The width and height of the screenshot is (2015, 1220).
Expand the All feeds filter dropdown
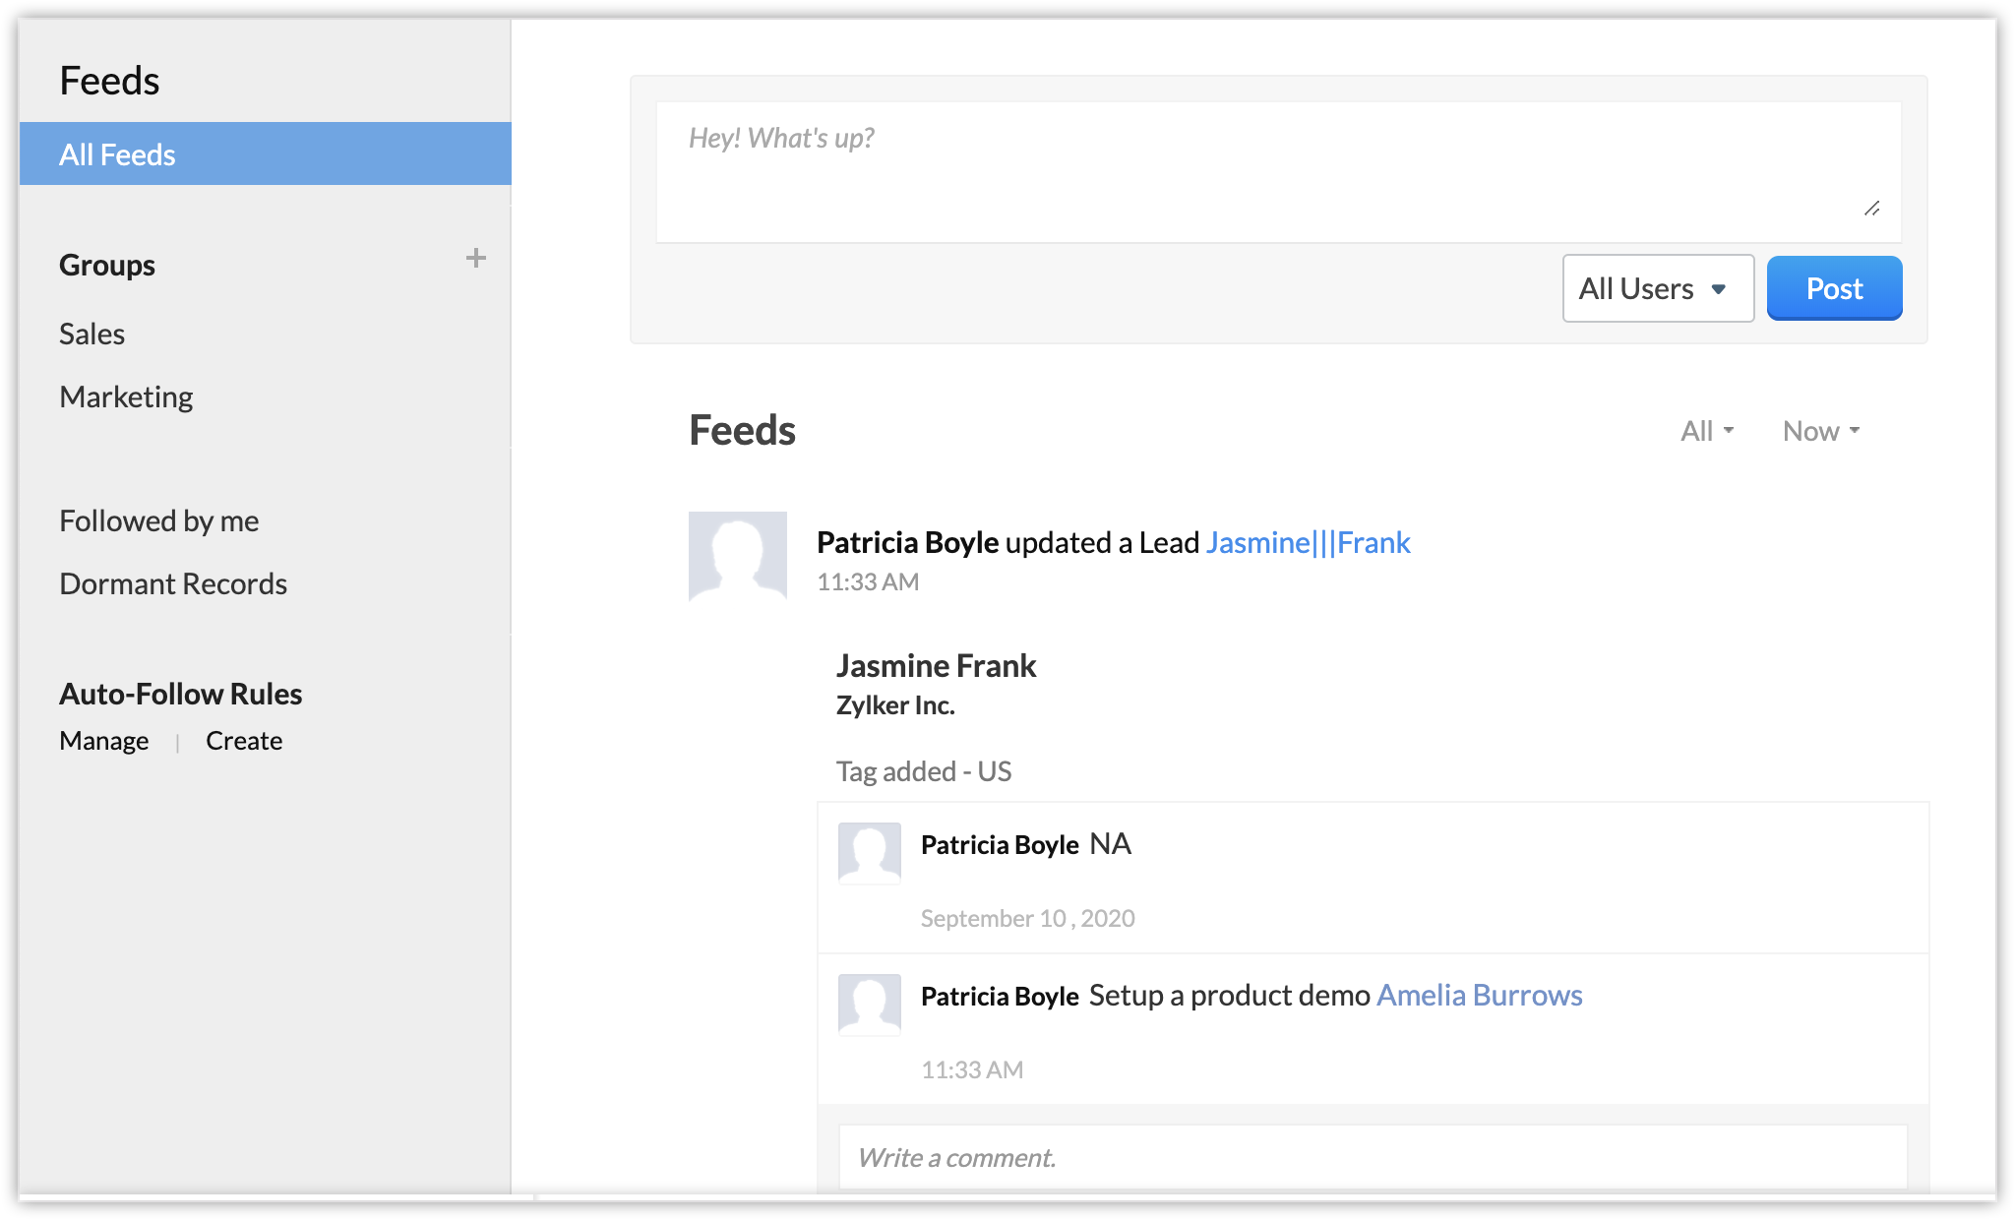pos(1706,431)
